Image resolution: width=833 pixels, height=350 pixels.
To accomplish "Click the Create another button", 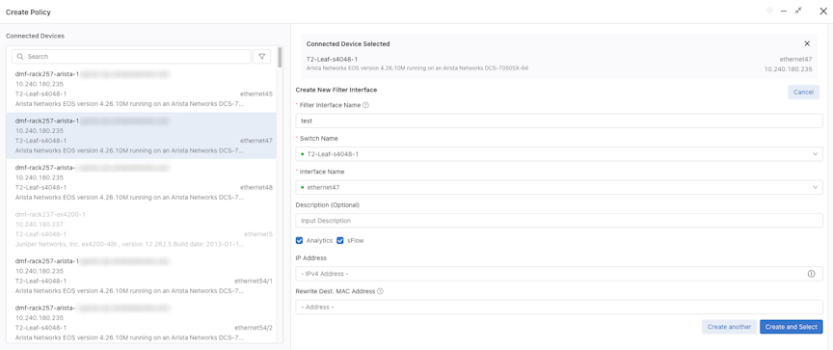I will click(x=729, y=327).
